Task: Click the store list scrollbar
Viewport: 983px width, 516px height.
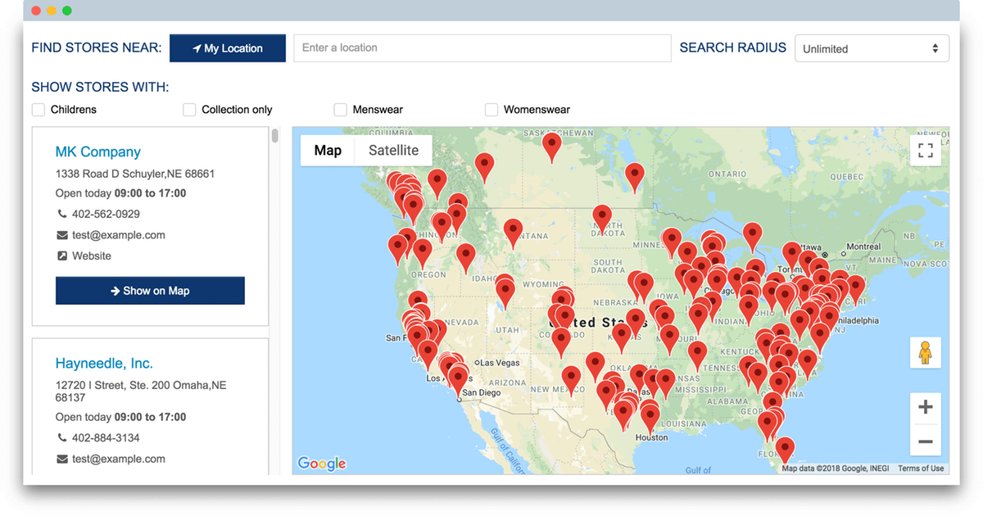Action: tap(275, 136)
